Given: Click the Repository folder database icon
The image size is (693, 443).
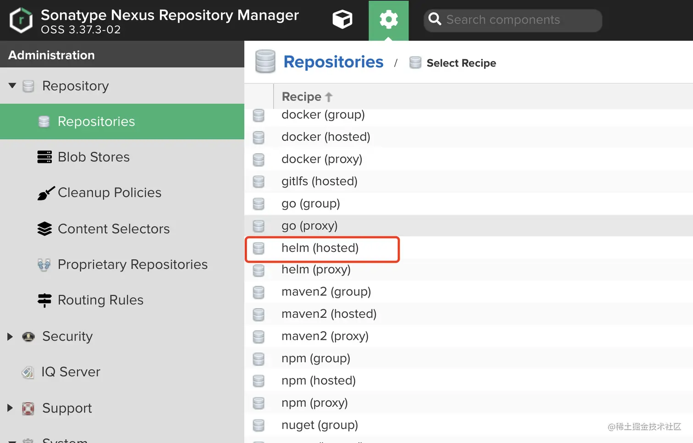Looking at the screenshot, I should pos(28,86).
